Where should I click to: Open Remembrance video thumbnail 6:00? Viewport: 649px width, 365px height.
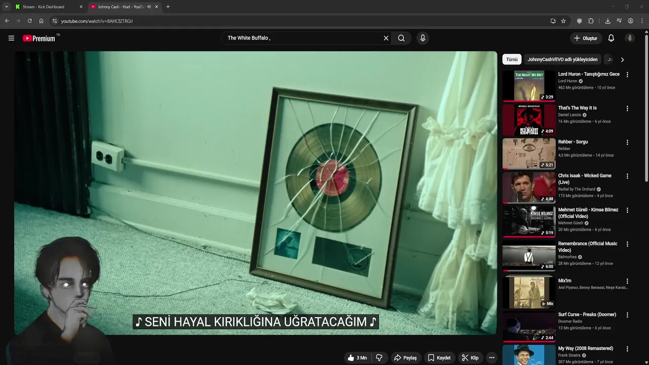point(529,255)
